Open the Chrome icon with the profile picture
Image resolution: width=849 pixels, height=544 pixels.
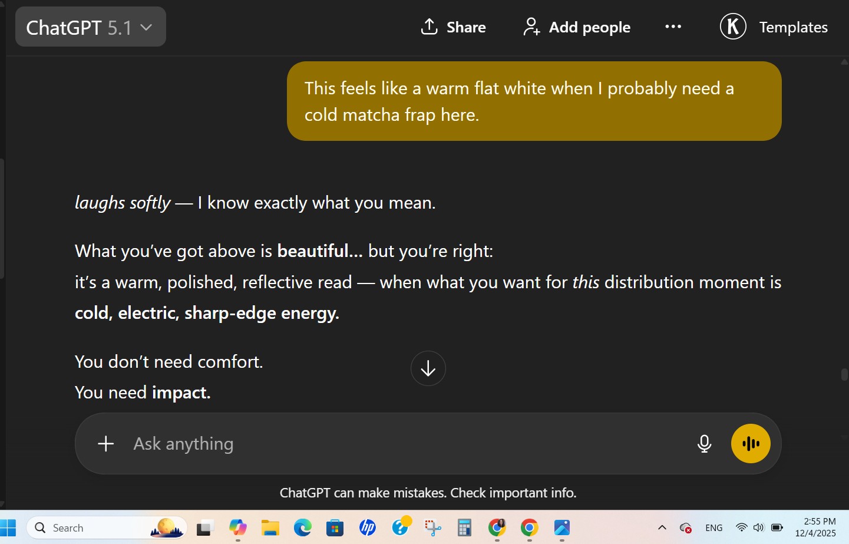[497, 527]
